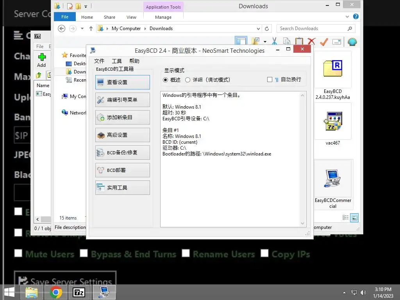The image size is (400, 300).
Task: Open 编辑引导菜单 (Edit Boot Menu) in EasyBCD
Action: tap(122, 100)
